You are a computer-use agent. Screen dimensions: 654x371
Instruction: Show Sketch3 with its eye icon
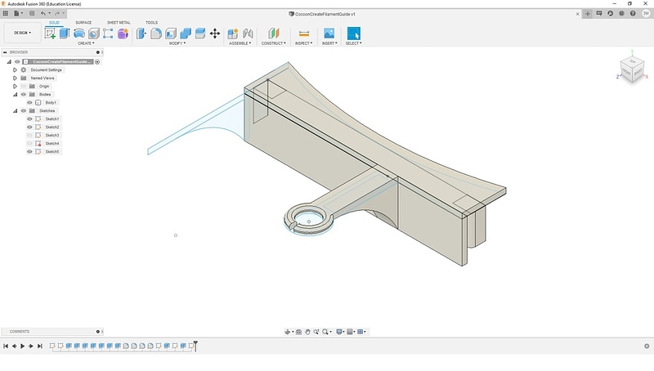29,135
